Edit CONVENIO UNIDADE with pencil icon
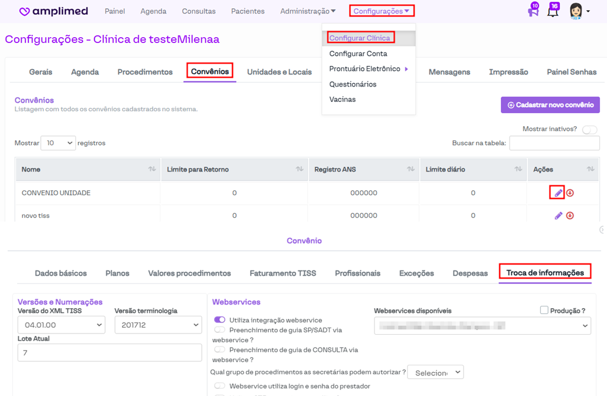This screenshot has height=396, width=607. 558,193
